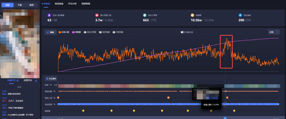Click the pencil icon beside 关键评论
The height and width of the screenshot is (119, 286).
tap(18, 80)
